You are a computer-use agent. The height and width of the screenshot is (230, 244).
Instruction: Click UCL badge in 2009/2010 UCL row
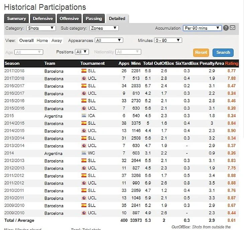[x=84, y=213]
